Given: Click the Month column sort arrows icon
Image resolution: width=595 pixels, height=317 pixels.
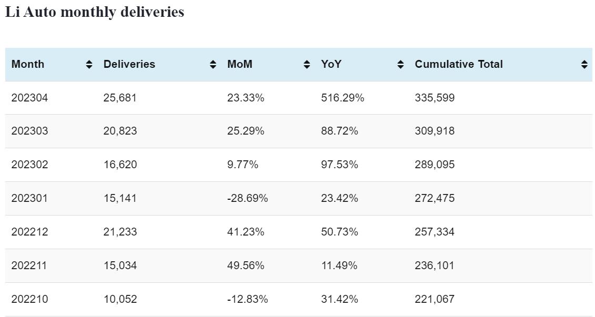Looking at the screenshot, I should 89,64.
